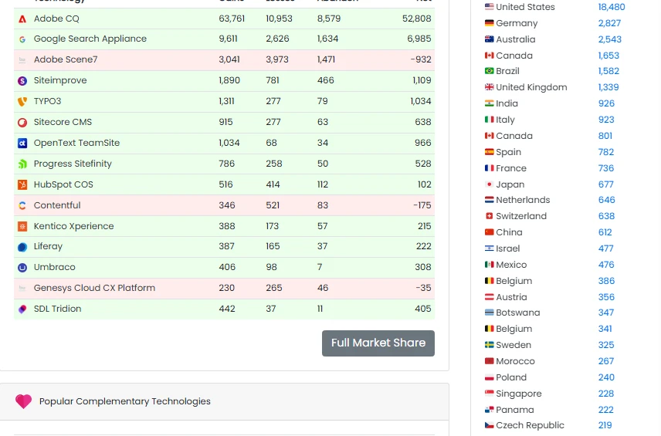
Task: Click the Spain count 782
Action: point(606,152)
